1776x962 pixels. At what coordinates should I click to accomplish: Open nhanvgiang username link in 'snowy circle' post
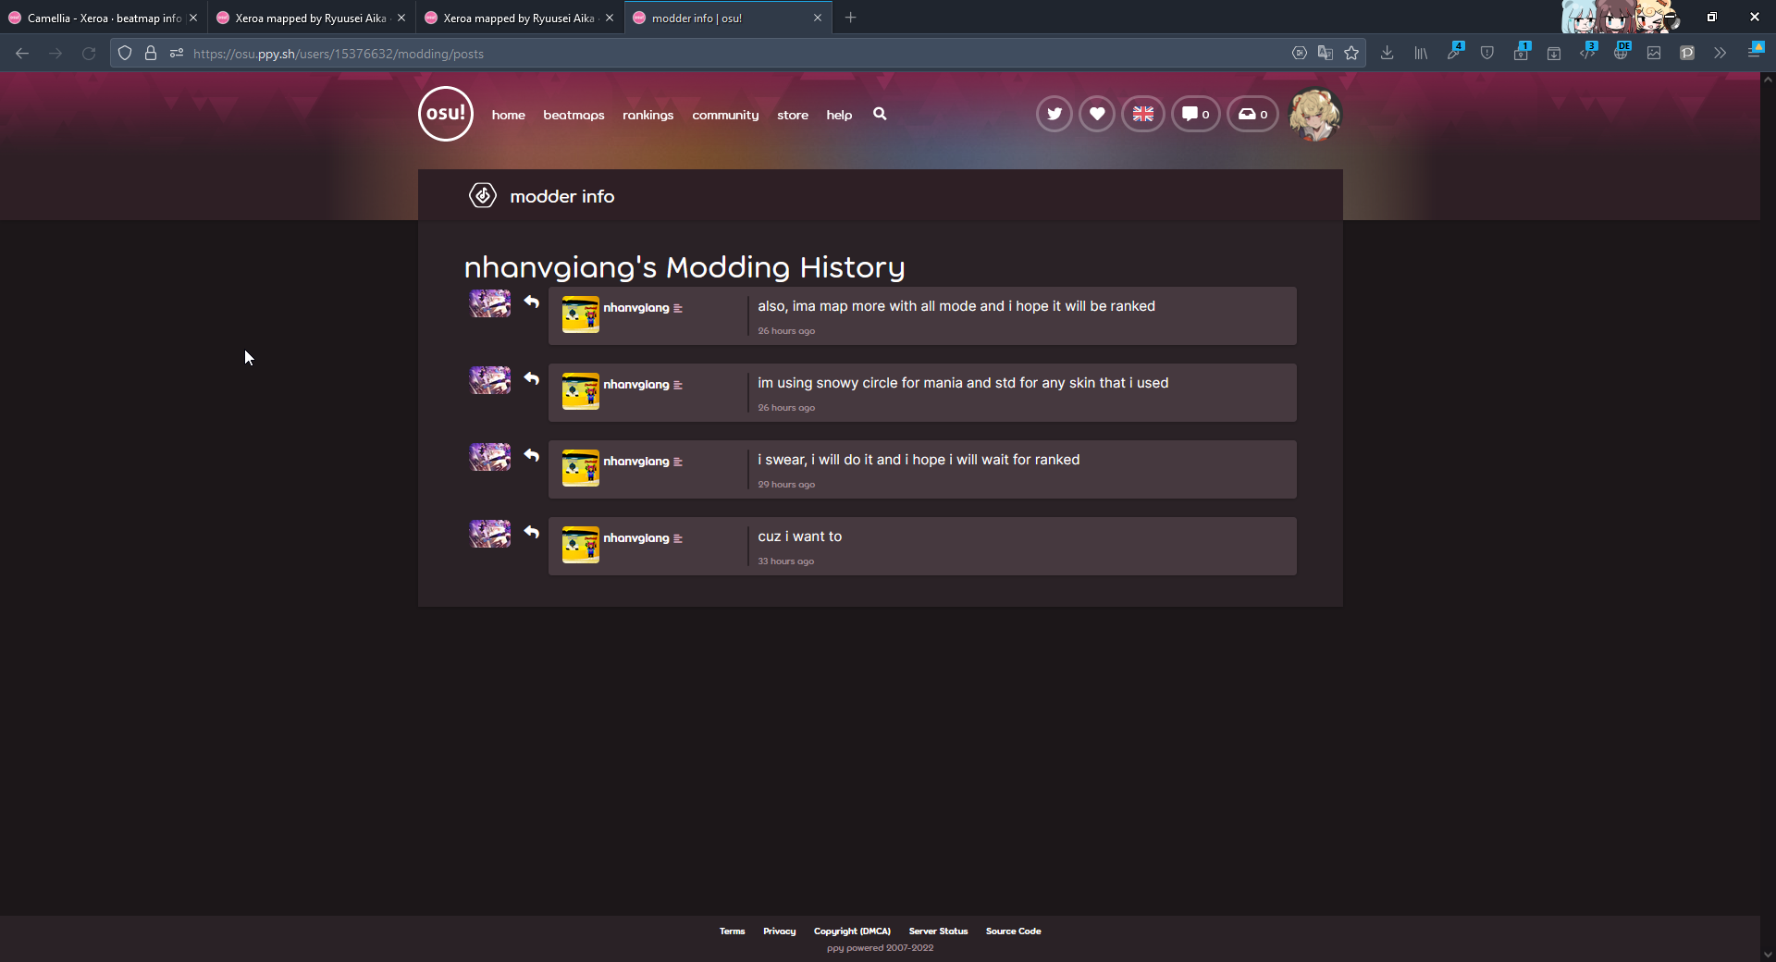[635, 384]
